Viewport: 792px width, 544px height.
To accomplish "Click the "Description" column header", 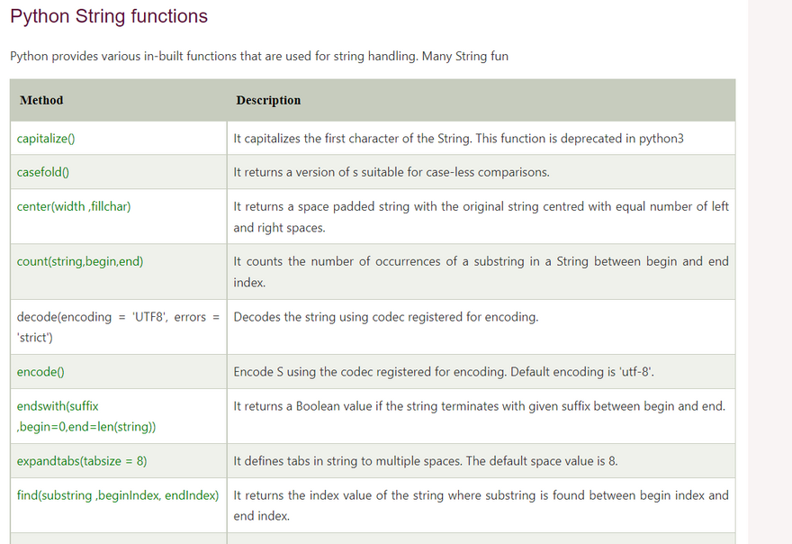I will coord(268,100).
